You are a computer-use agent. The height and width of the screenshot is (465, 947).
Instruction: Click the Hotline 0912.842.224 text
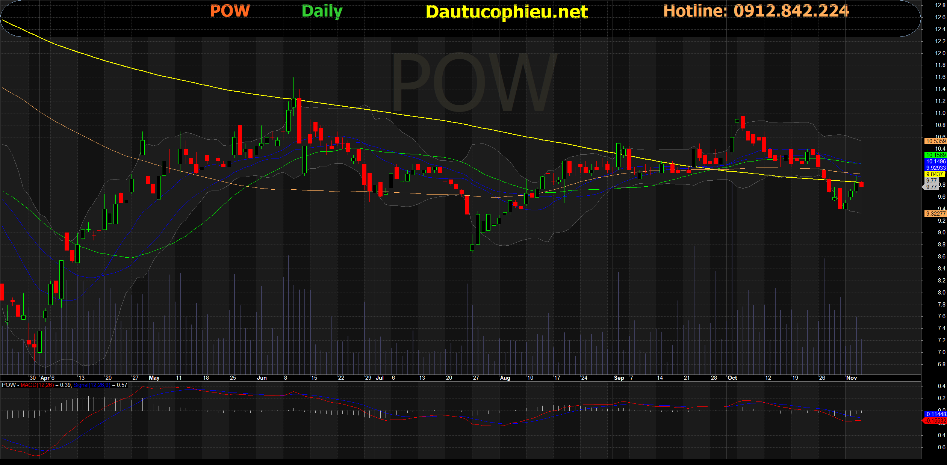tap(756, 11)
